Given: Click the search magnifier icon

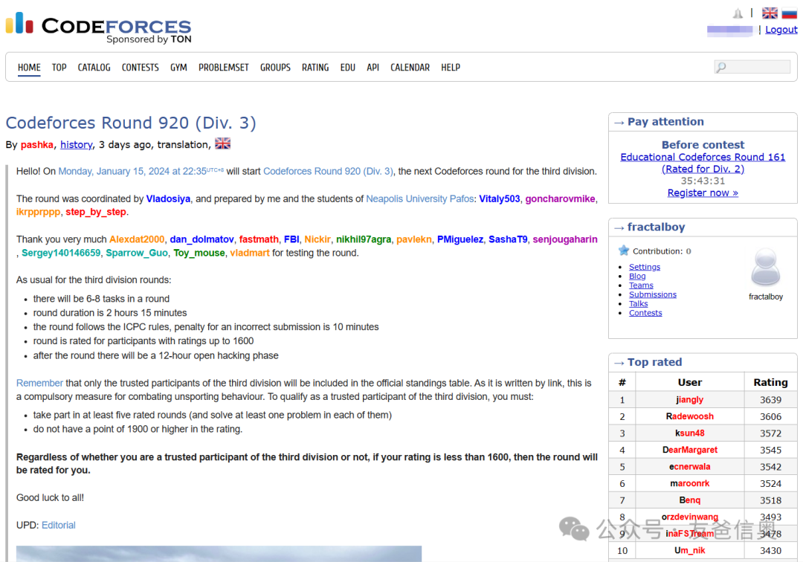Looking at the screenshot, I should coord(721,67).
